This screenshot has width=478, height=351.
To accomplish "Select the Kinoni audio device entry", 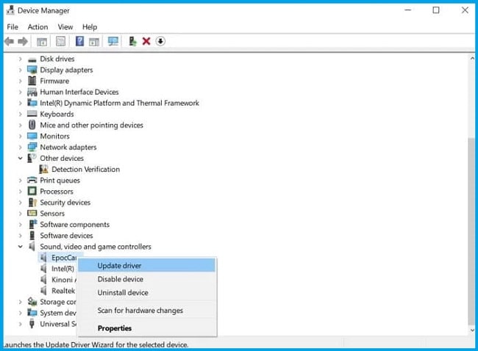I will 63,280.
